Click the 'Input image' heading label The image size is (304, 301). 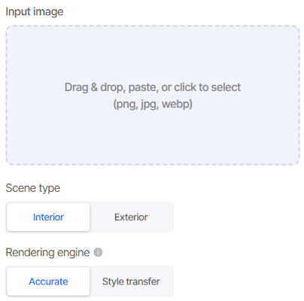[x=35, y=12]
